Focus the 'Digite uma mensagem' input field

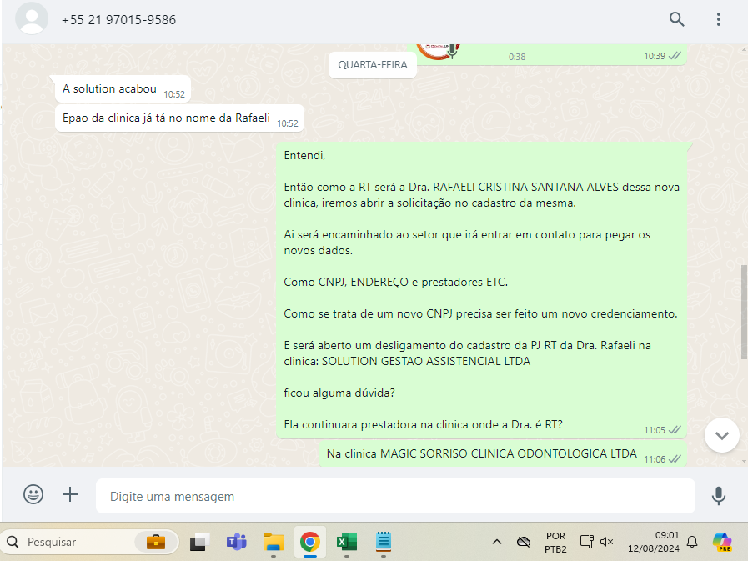point(395,496)
